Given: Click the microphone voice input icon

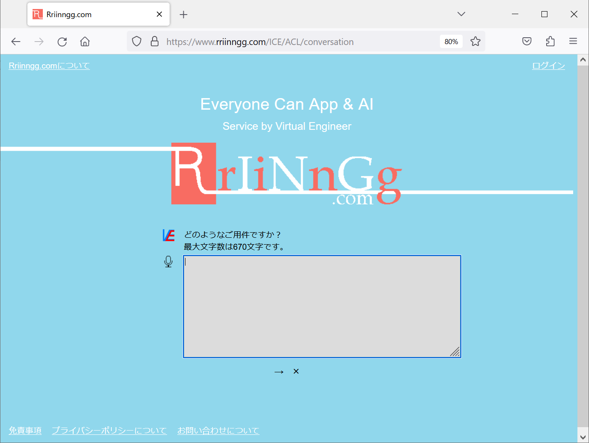Looking at the screenshot, I should pos(168,262).
